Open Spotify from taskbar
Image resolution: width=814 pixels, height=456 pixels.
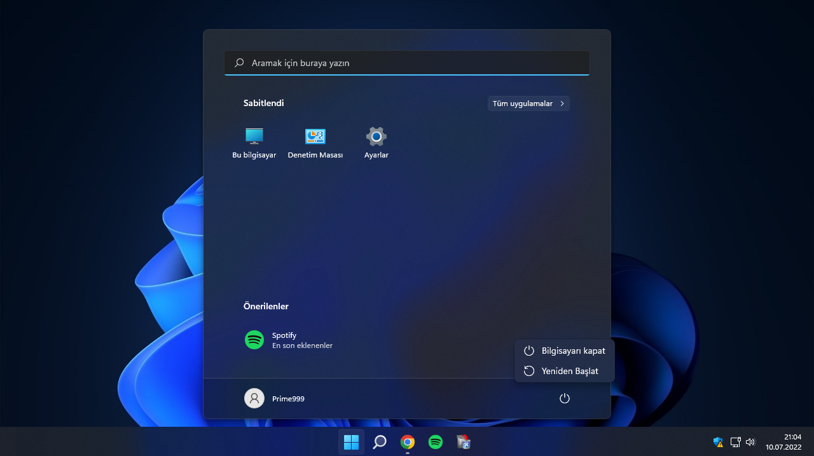click(436, 442)
